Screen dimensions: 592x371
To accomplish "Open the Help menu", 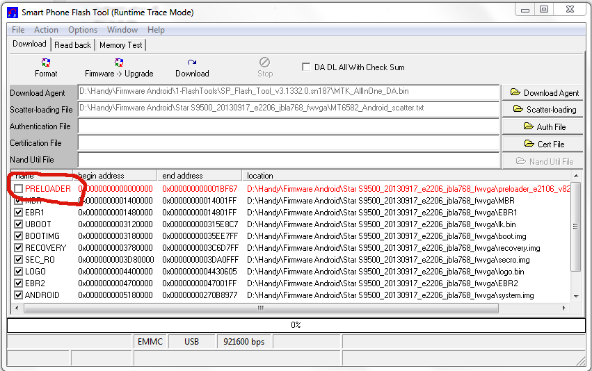I will point(156,30).
